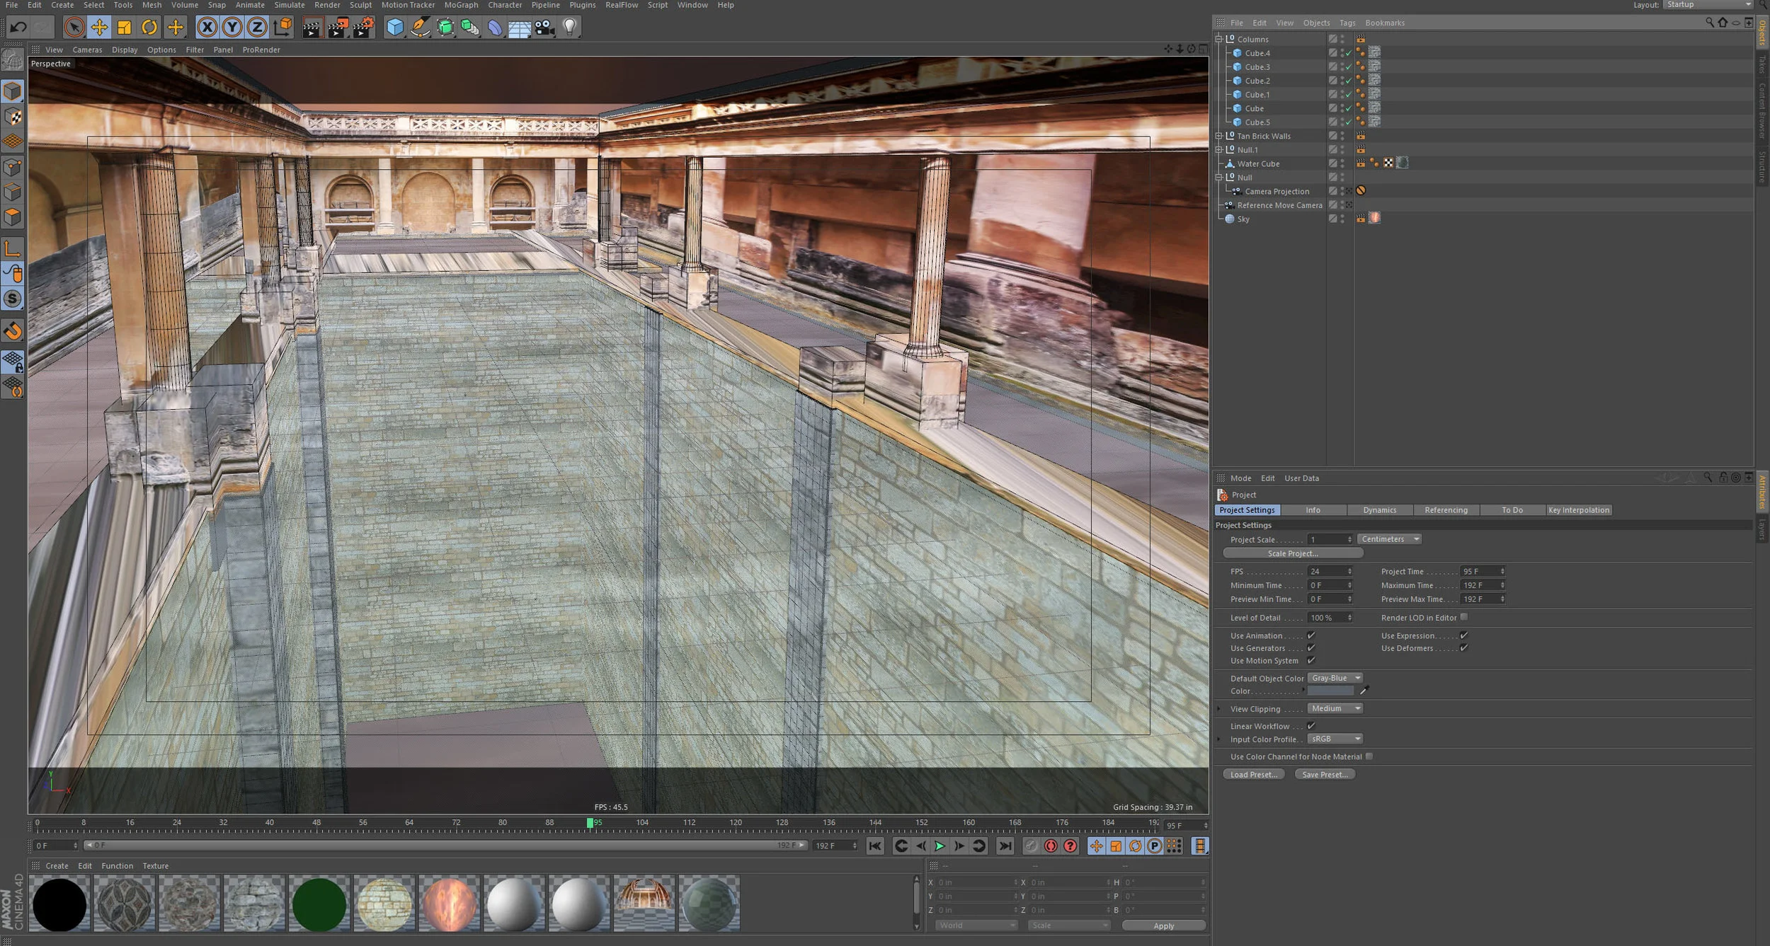The image size is (1770, 946).
Task: Add a Camera object from toolbar
Action: [544, 28]
